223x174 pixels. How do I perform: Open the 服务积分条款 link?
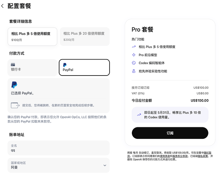click(180, 156)
